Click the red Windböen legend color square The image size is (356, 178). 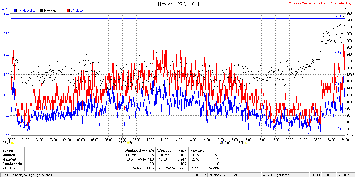68,11
